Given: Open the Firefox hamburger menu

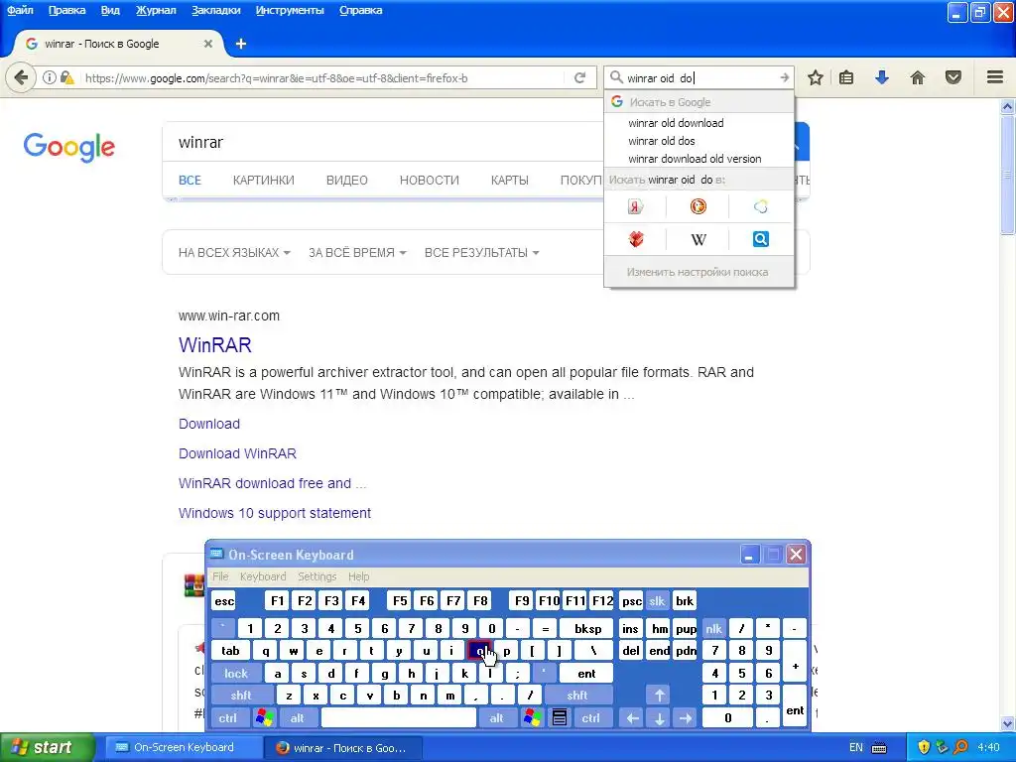Looking at the screenshot, I should [x=995, y=77].
